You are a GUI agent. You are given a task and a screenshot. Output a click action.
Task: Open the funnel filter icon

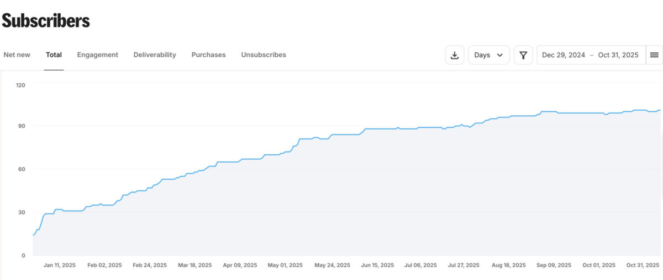(523, 55)
